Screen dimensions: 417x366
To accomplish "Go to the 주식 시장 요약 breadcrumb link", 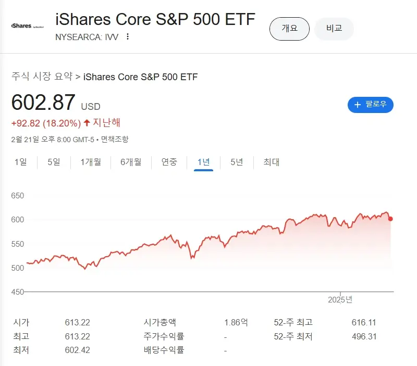I will (x=42, y=77).
